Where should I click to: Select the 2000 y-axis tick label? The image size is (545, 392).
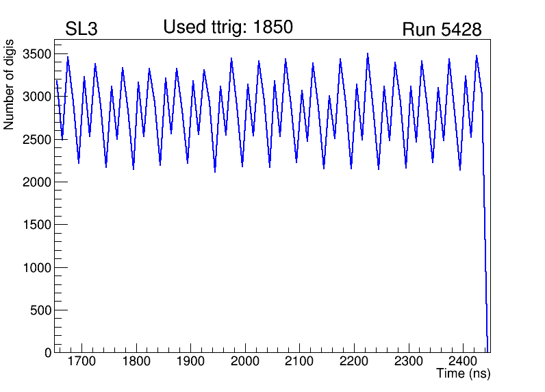point(38,182)
